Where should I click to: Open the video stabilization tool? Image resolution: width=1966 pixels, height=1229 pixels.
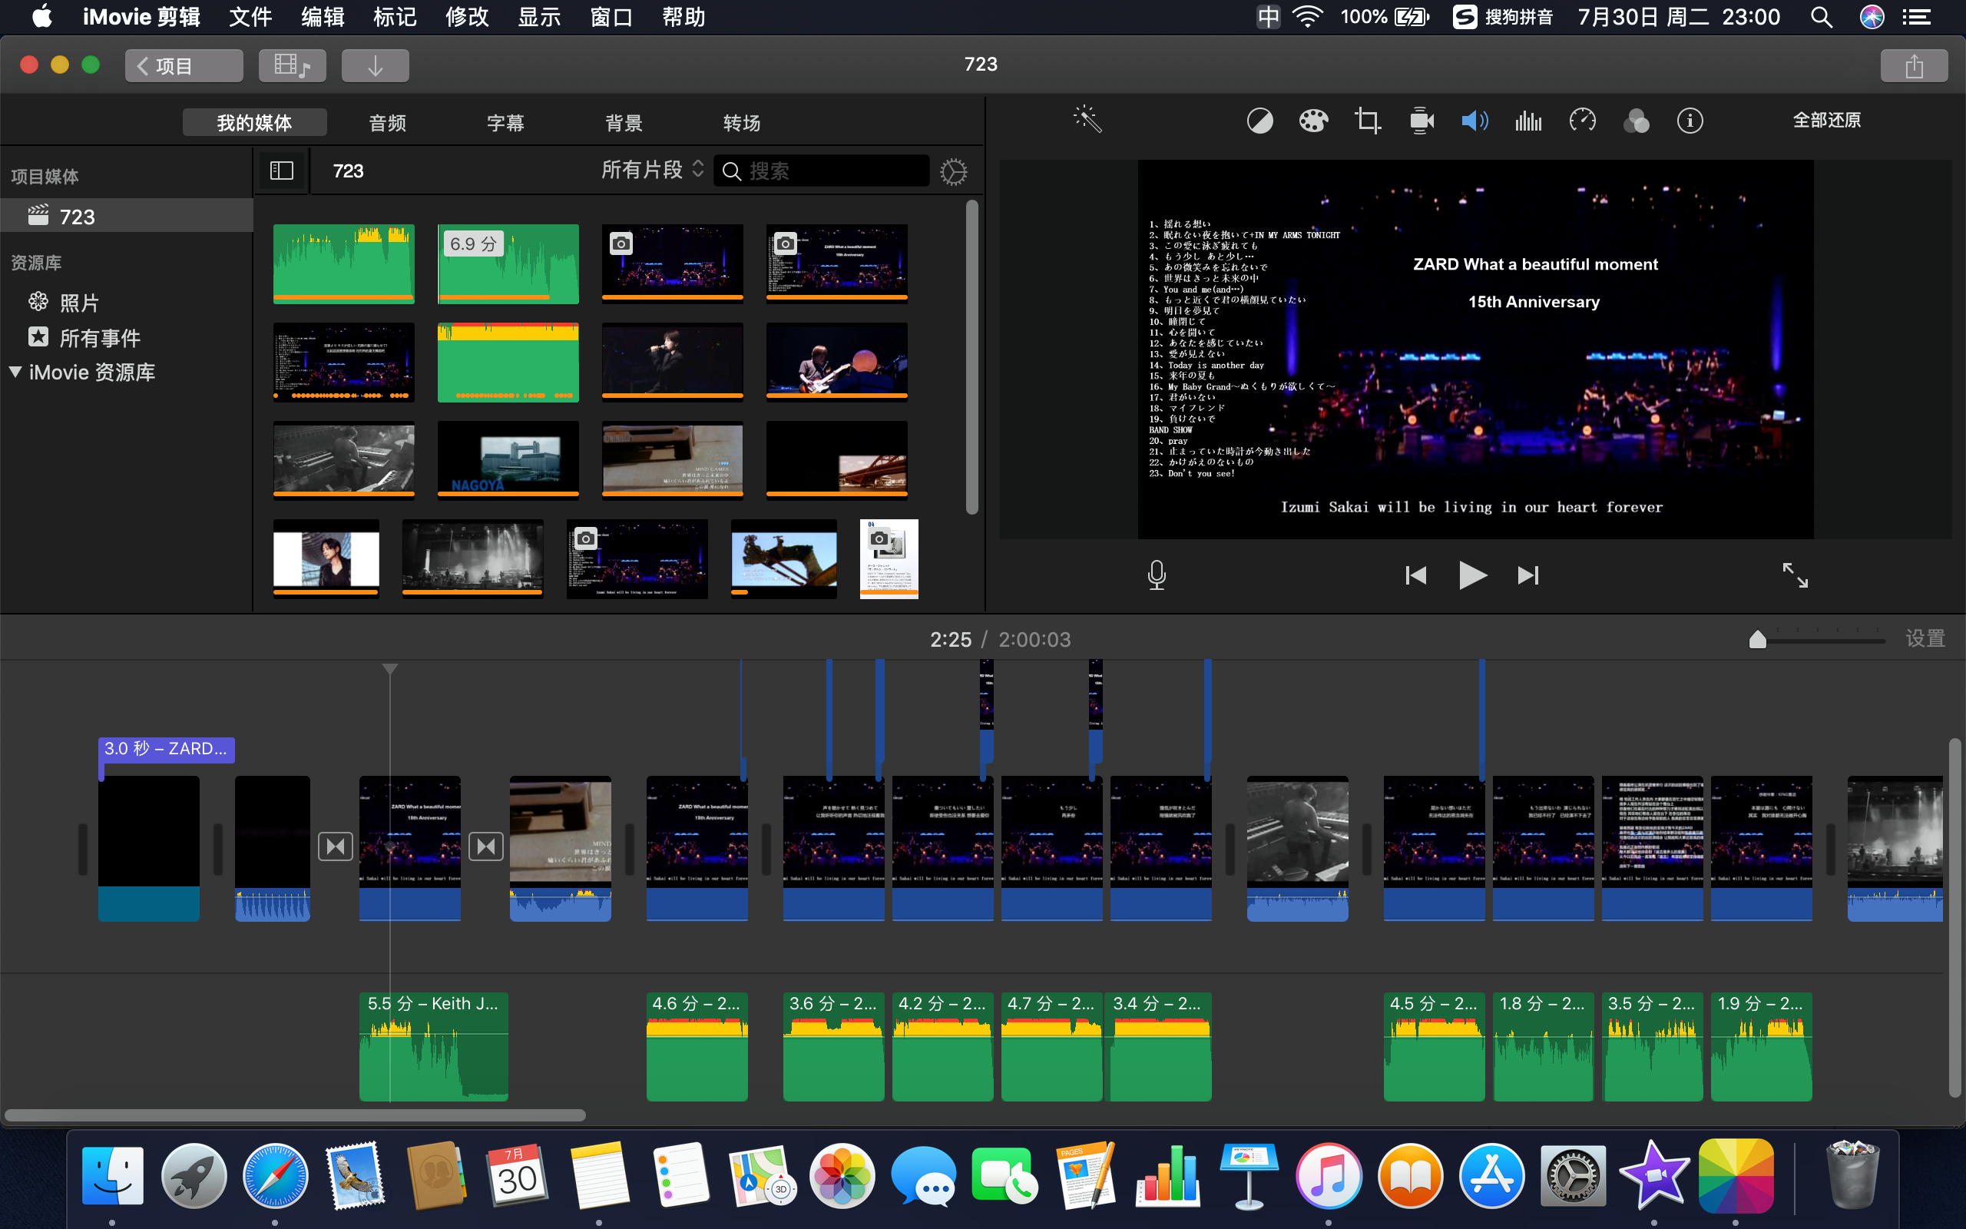pyautogui.click(x=1421, y=121)
